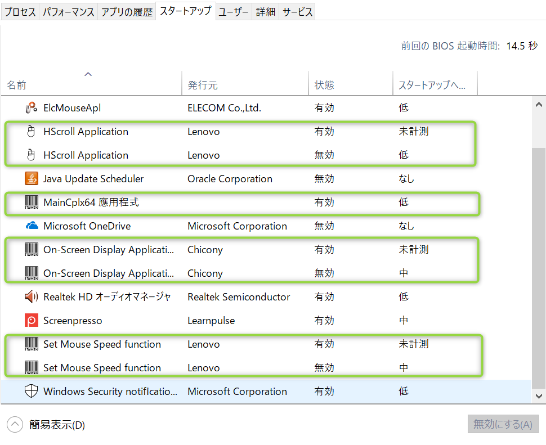546x445 pixels.
Task: Click the scrollbar down arrow
Action: 539,396
